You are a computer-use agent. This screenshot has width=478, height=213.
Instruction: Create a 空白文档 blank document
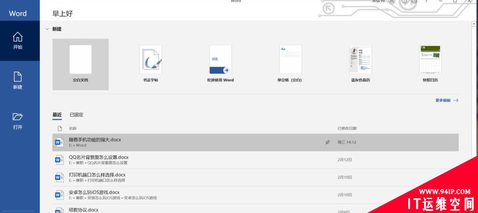pyautogui.click(x=80, y=64)
